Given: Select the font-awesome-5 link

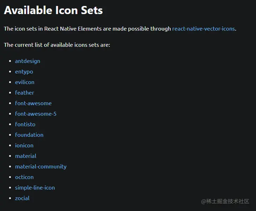Looking at the screenshot, I should click(x=36, y=114).
